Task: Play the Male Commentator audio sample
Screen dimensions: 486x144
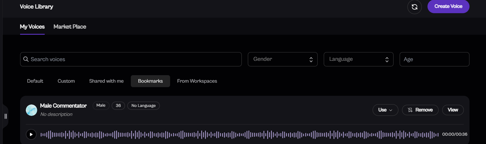Action: (x=31, y=134)
